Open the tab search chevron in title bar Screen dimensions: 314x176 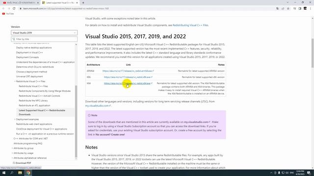(x=288, y=2)
